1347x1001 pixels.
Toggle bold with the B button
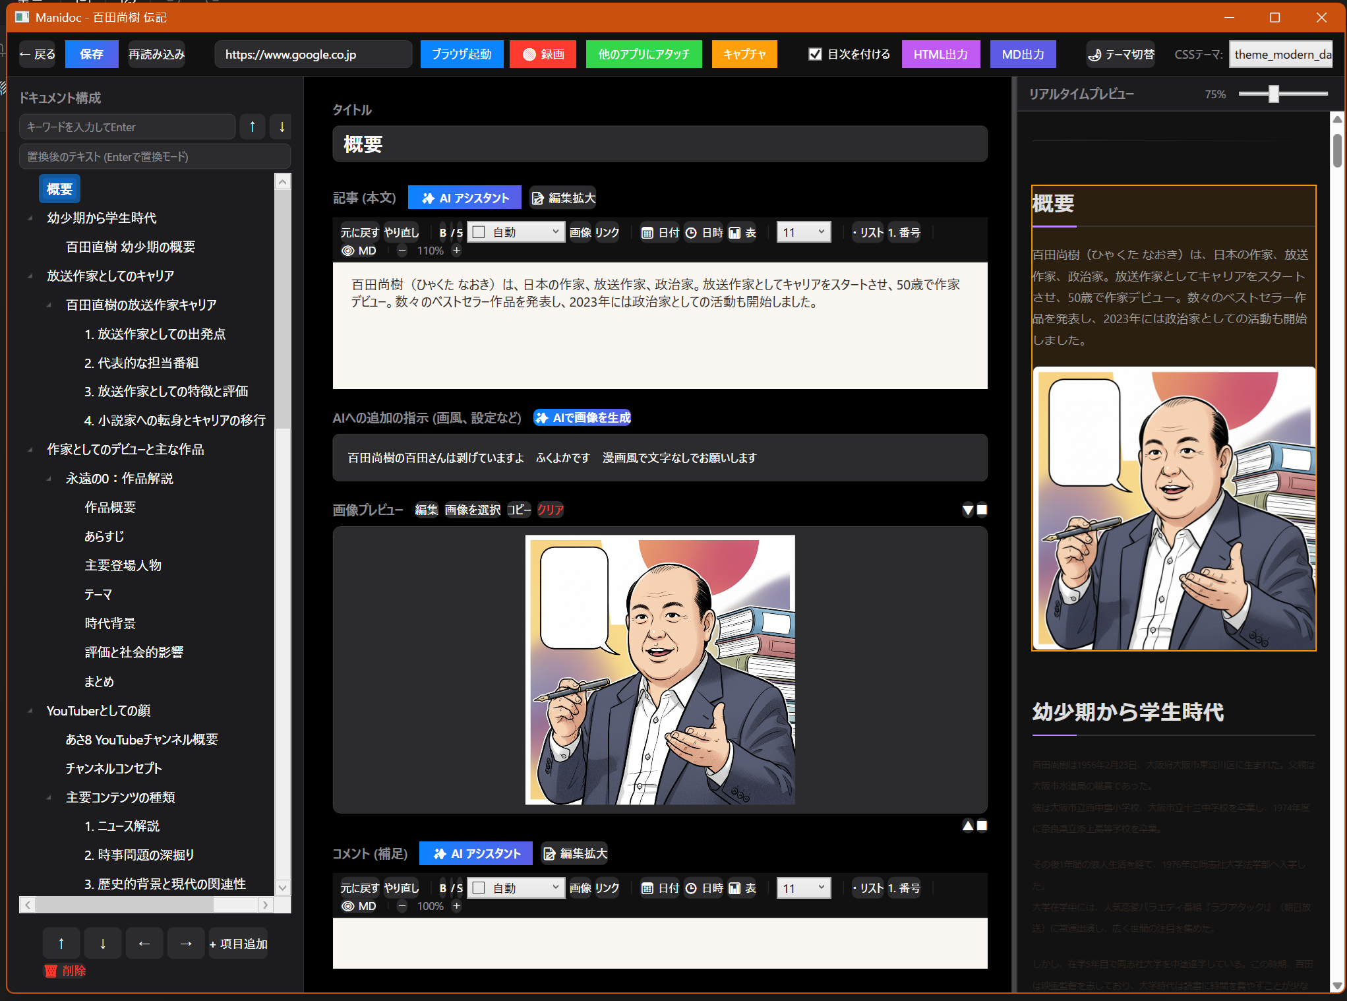(x=442, y=231)
